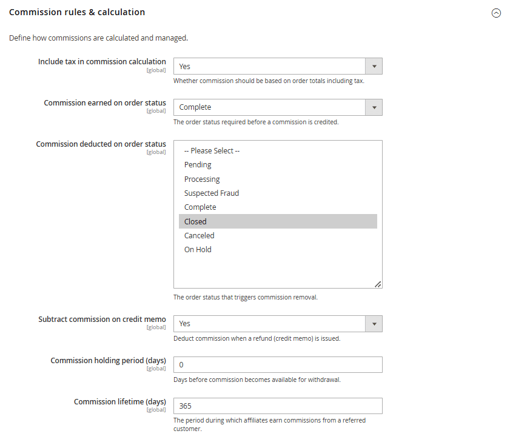
Task: Select On Hold order status
Action: 198,249
